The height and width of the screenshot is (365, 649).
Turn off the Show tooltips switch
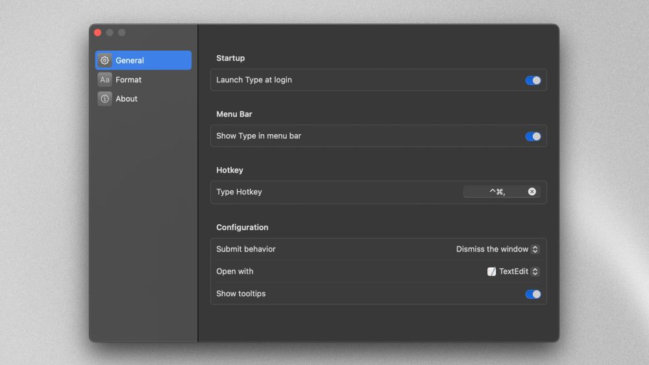point(533,294)
